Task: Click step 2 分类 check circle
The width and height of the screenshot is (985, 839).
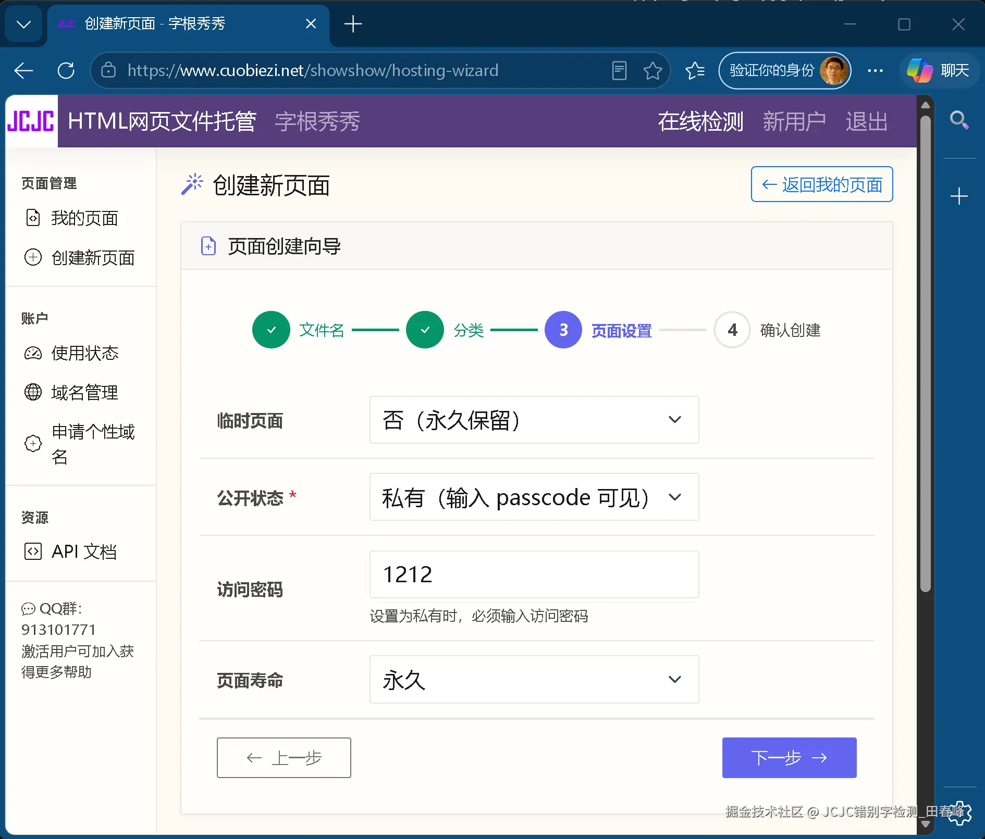Action: click(x=425, y=330)
